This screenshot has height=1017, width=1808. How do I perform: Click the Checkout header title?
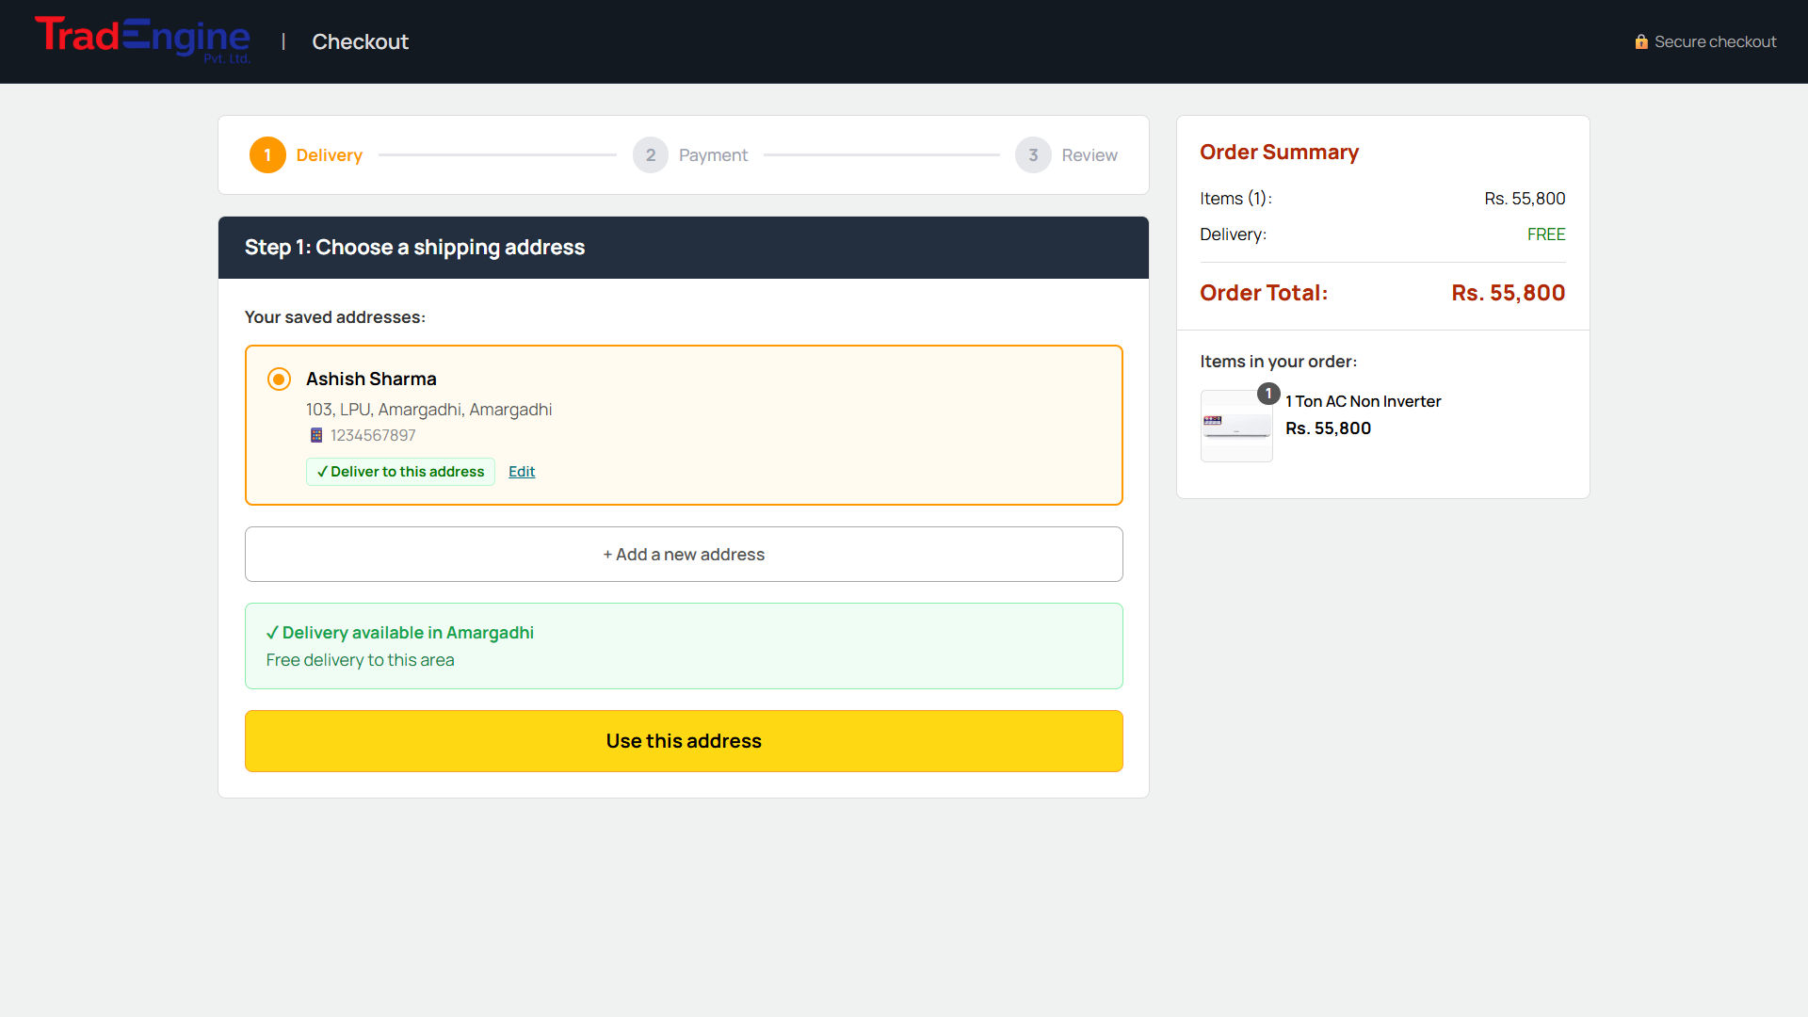tap(360, 41)
